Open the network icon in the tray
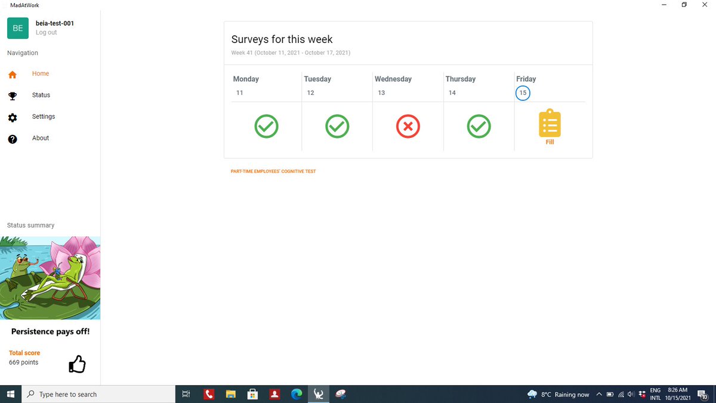 coord(621,395)
